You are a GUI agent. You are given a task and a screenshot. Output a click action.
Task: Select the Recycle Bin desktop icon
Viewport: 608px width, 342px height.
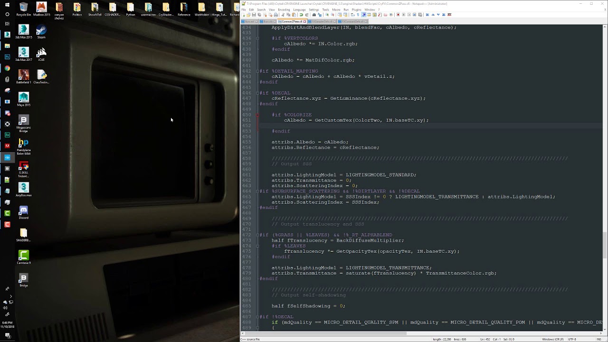click(x=23, y=9)
